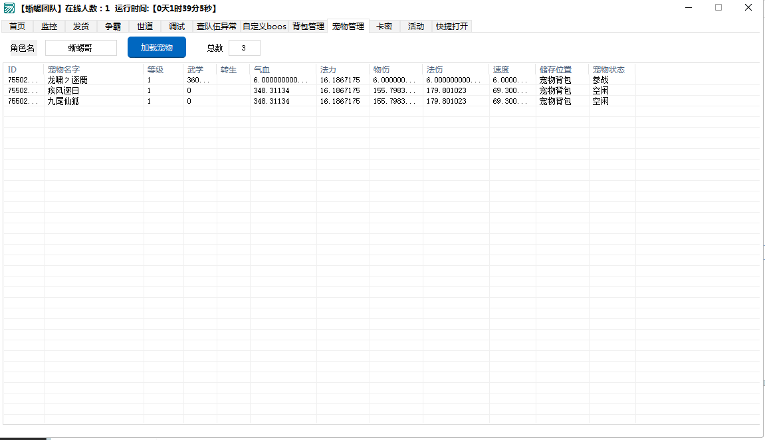The width and height of the screenshot is (765, 440).
Task: Select the pet row 龙啸ㄋ逐鹿
Action: (67, 80)
